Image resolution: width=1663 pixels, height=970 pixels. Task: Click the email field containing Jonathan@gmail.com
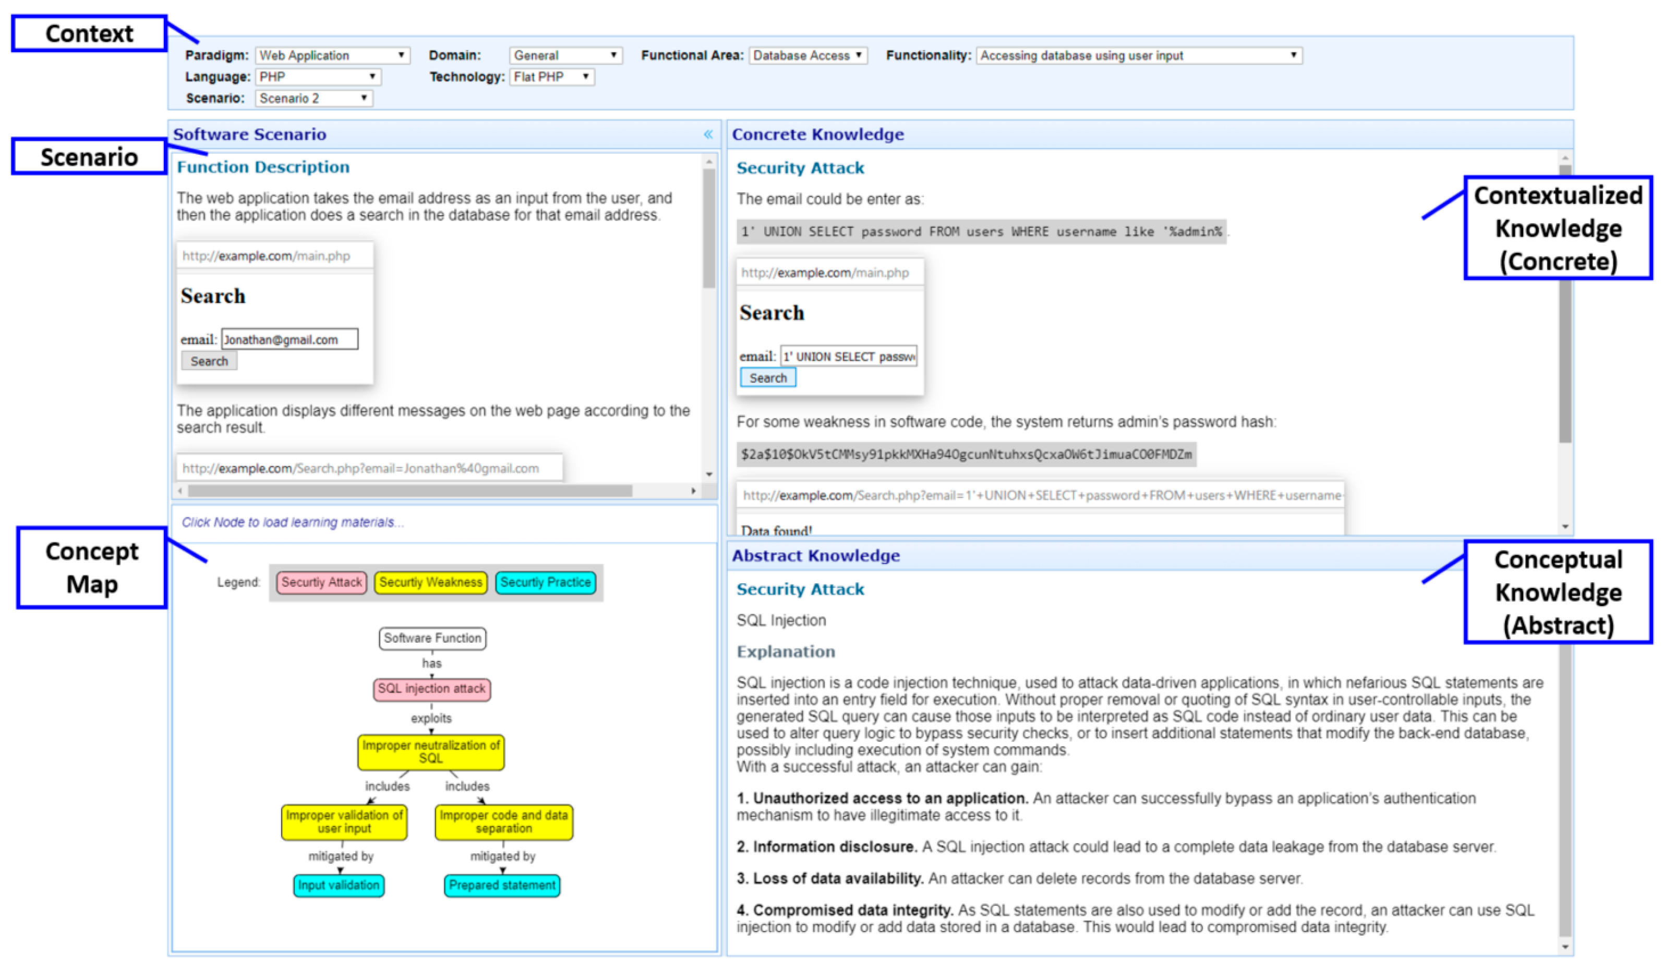click(x=289, y=340)
